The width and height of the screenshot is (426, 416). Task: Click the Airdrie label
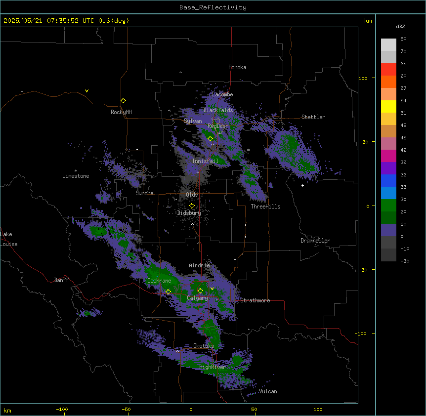pos(199,265)
